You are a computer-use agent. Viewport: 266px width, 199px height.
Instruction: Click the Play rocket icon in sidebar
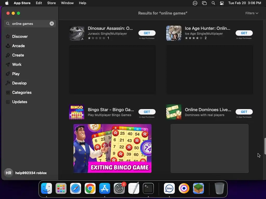(x=8, y=74)
